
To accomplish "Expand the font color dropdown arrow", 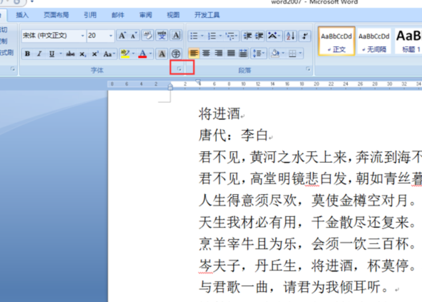I will coord(151,54).
